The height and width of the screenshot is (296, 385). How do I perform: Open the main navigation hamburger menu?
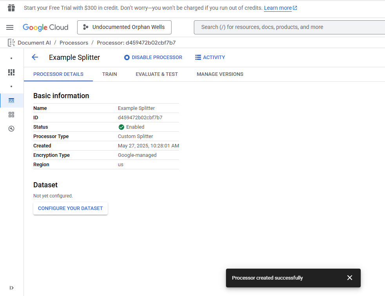[10, 27]
